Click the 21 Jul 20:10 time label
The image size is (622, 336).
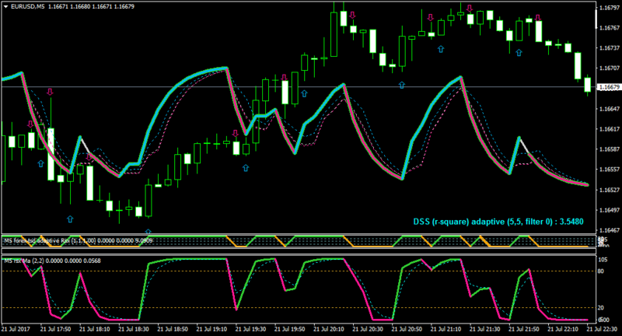(329, 329)
